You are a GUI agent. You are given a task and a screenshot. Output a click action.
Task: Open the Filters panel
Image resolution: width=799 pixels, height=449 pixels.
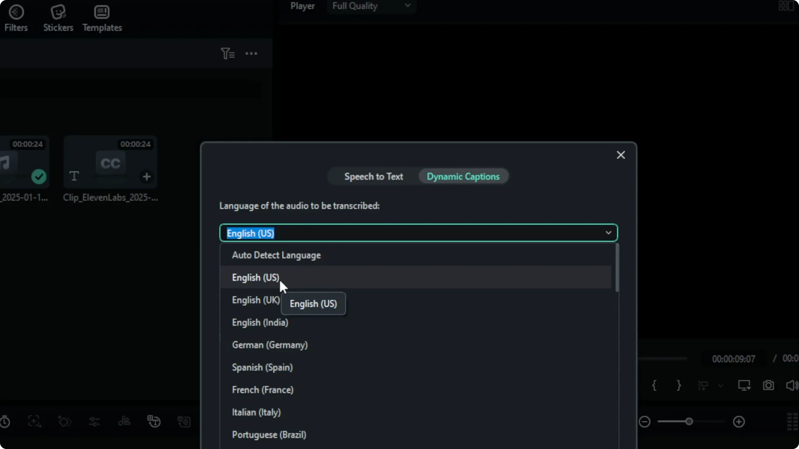coord(16,18)
